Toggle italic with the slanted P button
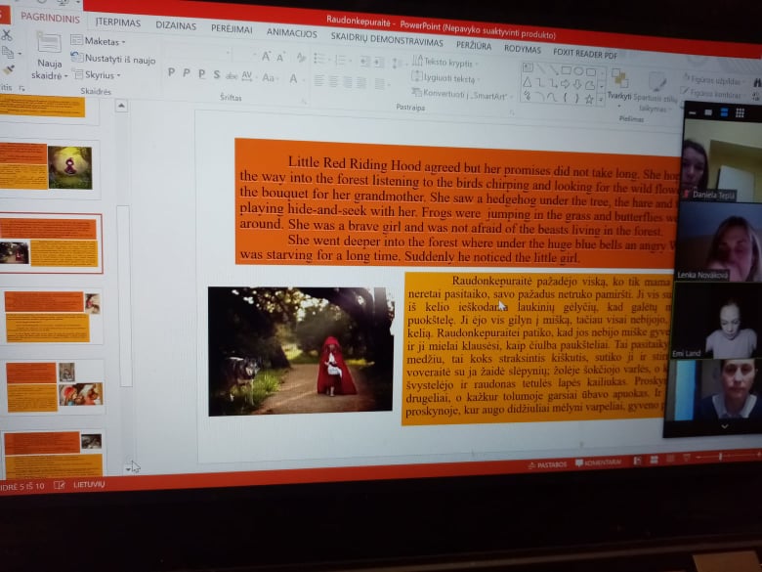Image resolution: width=762 pixels, height=572 pixels. click(x=187, y=73)
